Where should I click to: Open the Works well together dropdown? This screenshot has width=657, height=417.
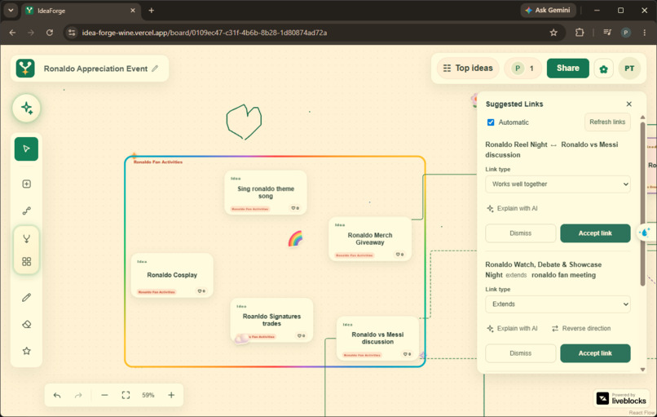coord(558,184)
